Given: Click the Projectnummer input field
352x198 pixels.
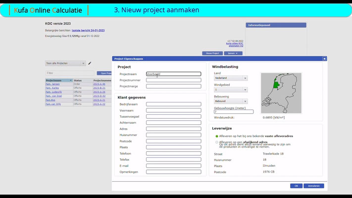Looking at the screenshot, I should (174, 80).
